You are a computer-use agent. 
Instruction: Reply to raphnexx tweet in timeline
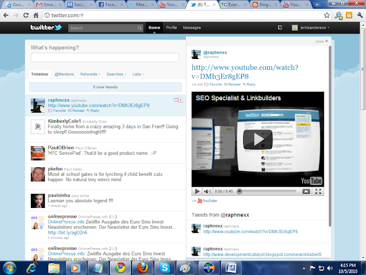point(93,111)
